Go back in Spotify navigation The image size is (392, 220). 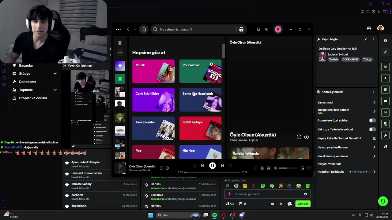click(x=128, y=29)
